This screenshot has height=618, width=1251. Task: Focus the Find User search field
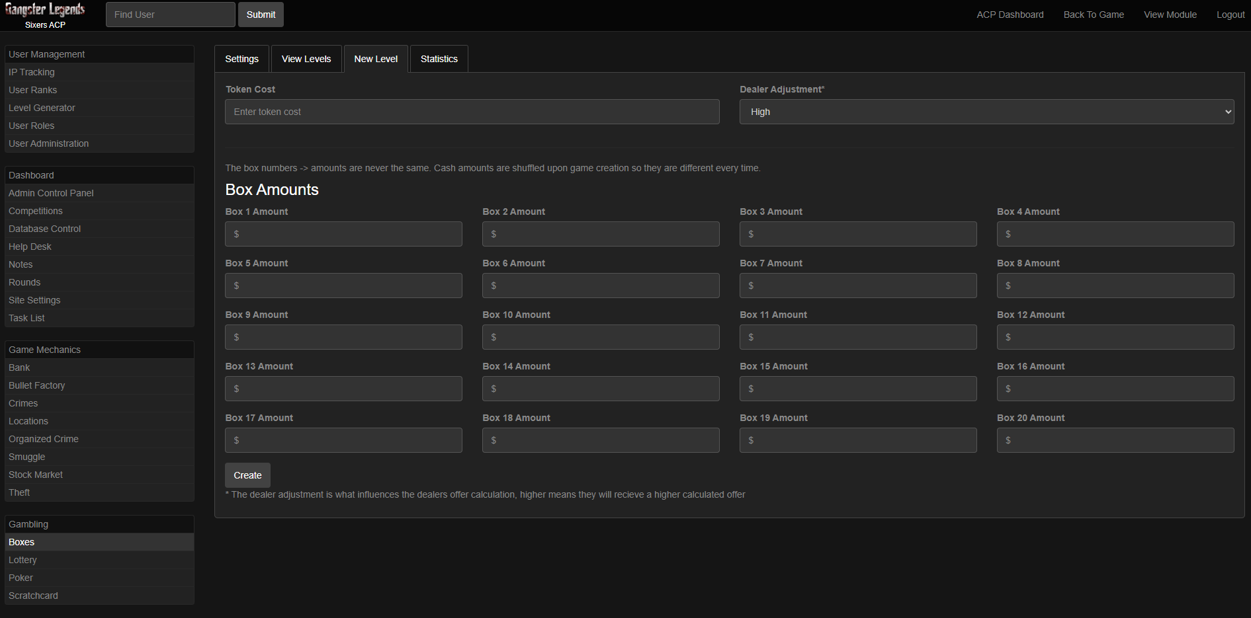pyautogui.click(x=170, y=15)
